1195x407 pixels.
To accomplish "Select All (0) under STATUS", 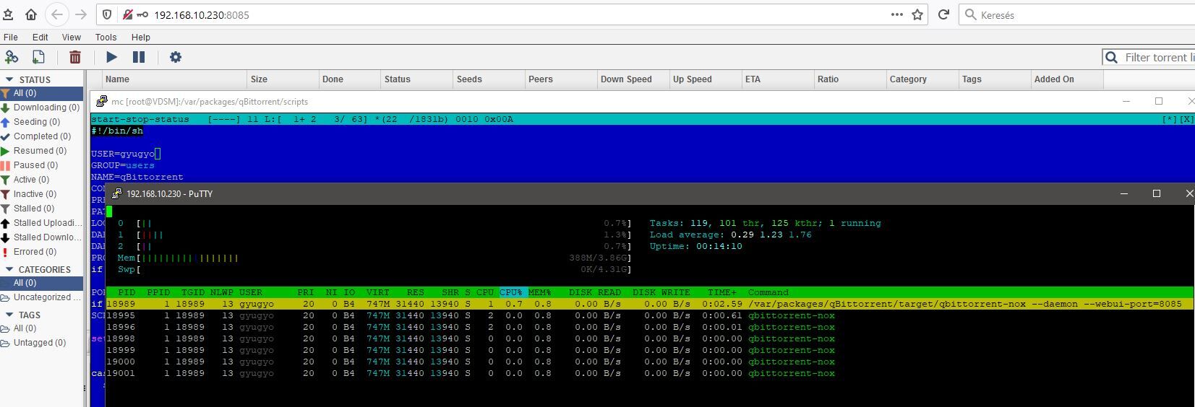I will tap(41, 93).
